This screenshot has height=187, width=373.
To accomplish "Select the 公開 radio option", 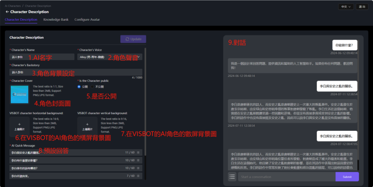I will (80, 87).
